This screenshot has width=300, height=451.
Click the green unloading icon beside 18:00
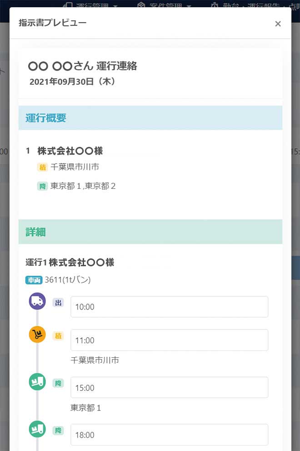tap(37, 429)
